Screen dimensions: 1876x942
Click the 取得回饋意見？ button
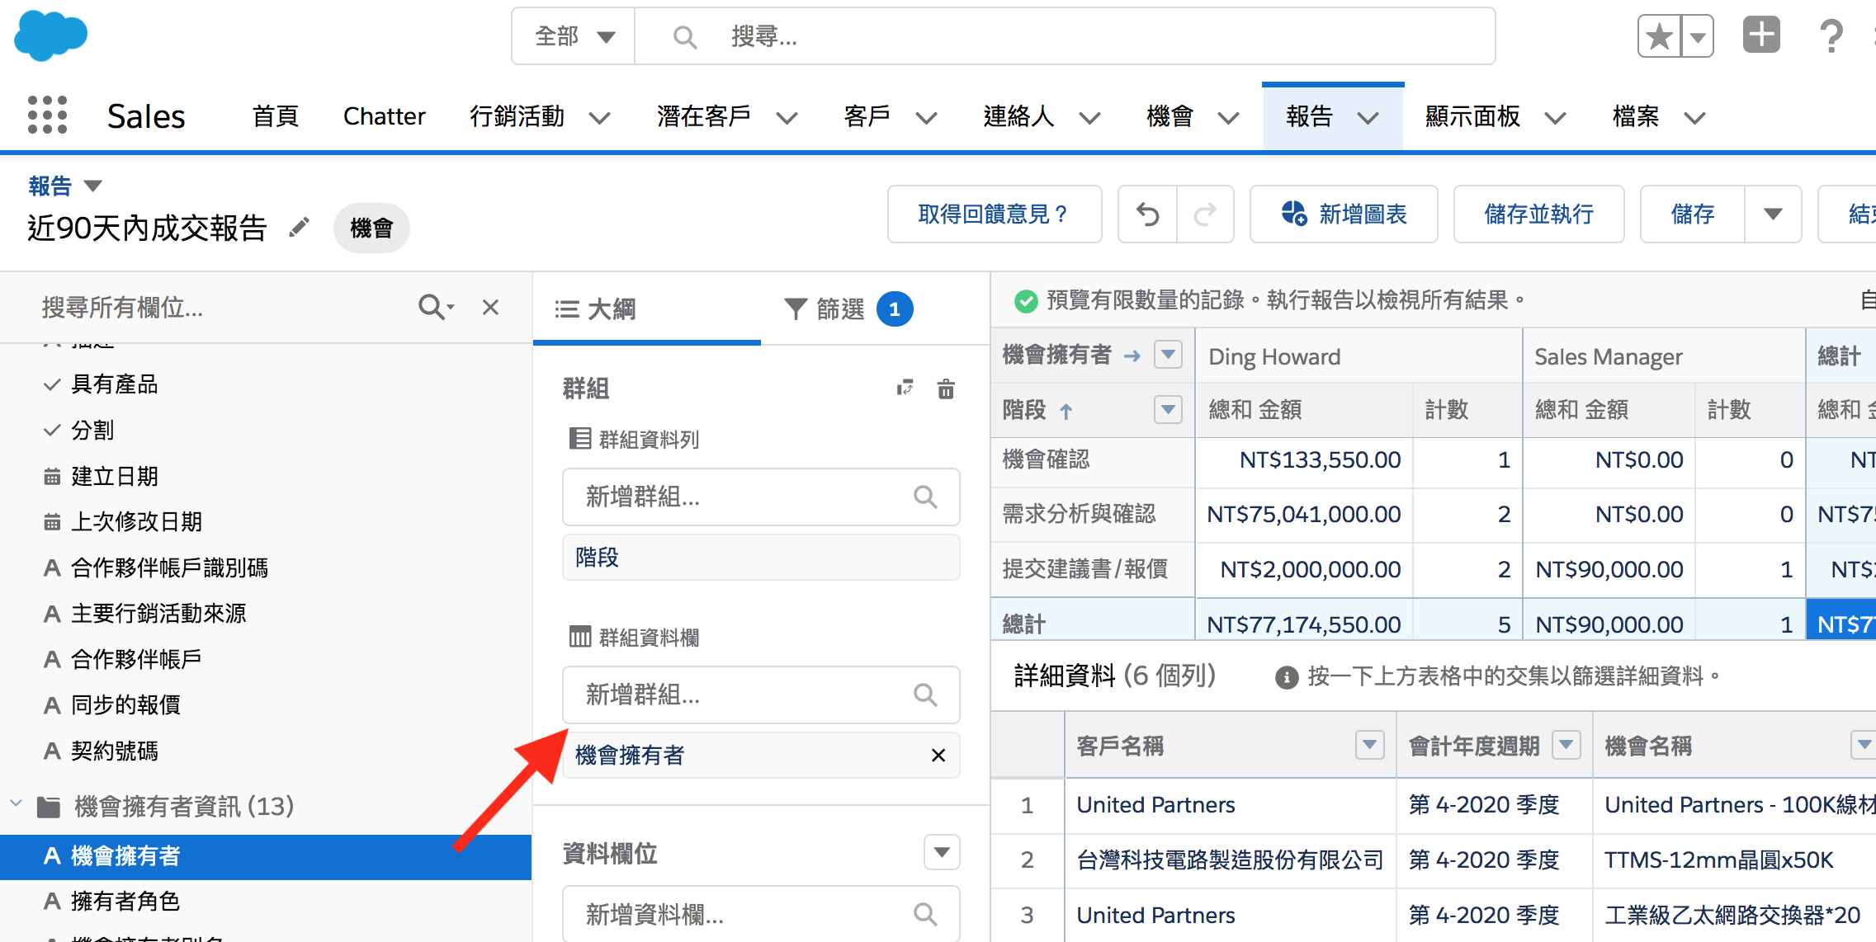tap(995, 214)
